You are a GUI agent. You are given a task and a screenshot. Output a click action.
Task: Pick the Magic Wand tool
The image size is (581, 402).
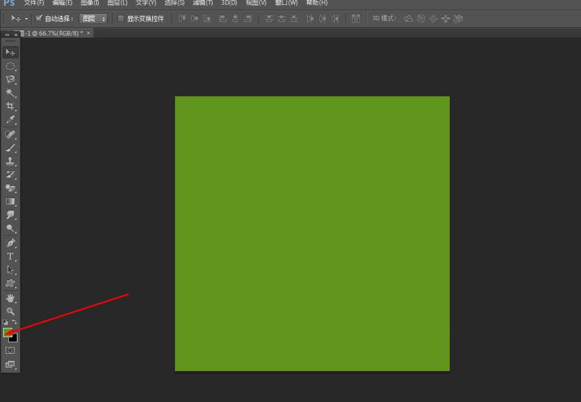[x=10, y=93]
